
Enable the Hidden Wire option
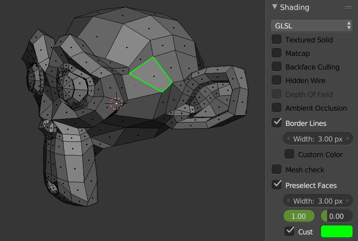[x=276, y=80]
